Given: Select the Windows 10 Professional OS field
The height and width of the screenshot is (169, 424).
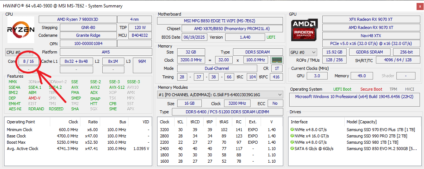Looking at the screenshot, I should click(354, 100).
